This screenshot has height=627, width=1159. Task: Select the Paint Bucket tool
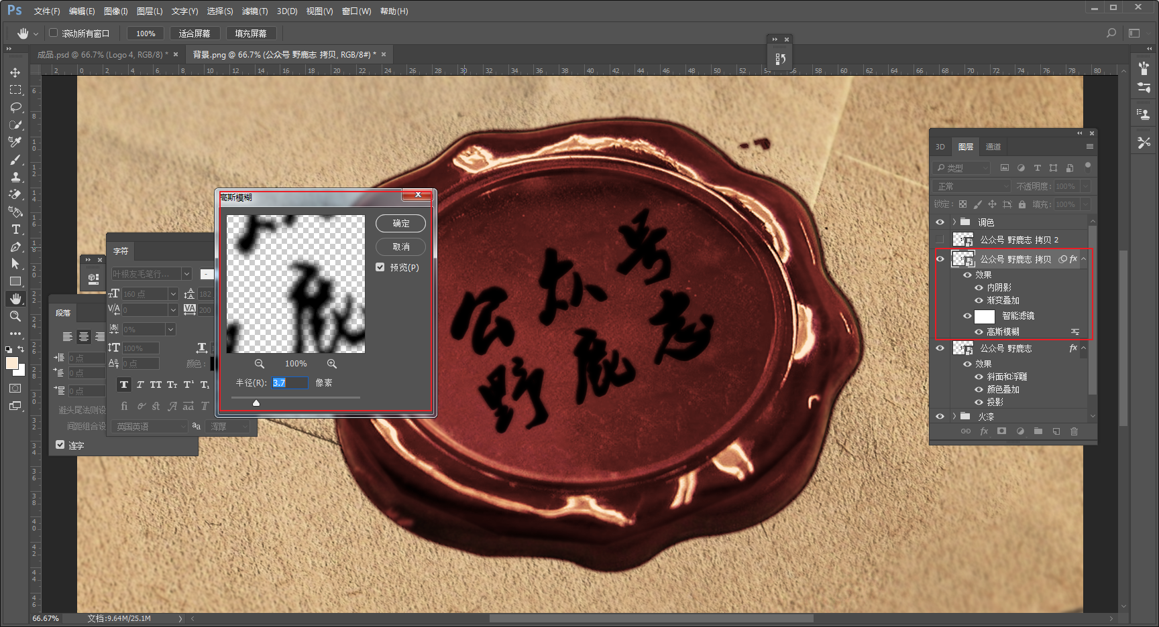tap(15, 212)
